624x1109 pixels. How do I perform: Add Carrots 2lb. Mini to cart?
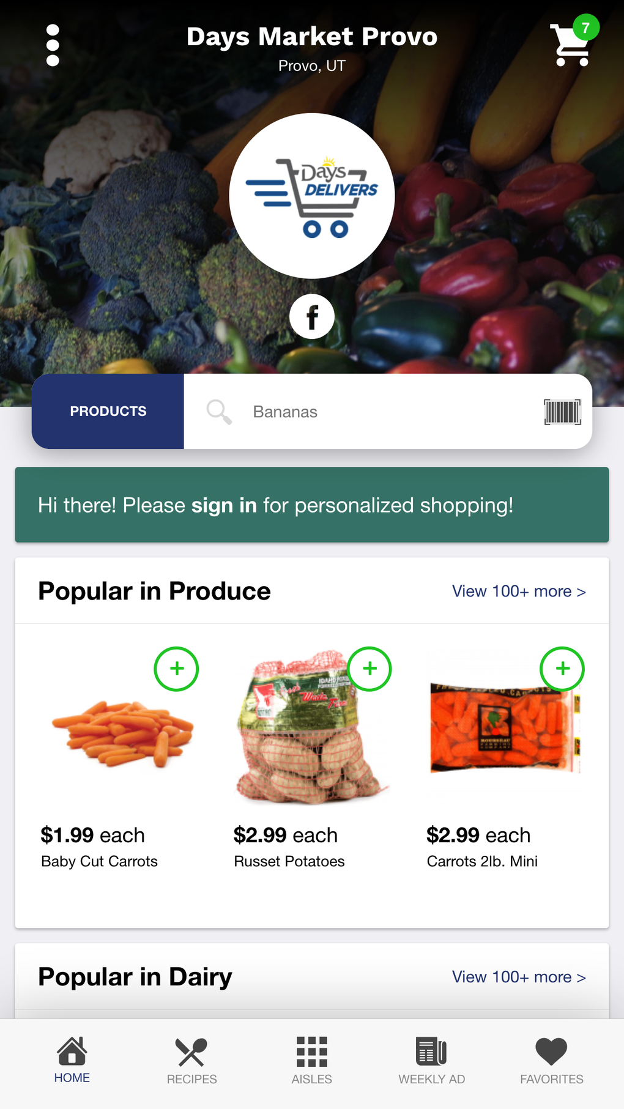pos(562,669)
